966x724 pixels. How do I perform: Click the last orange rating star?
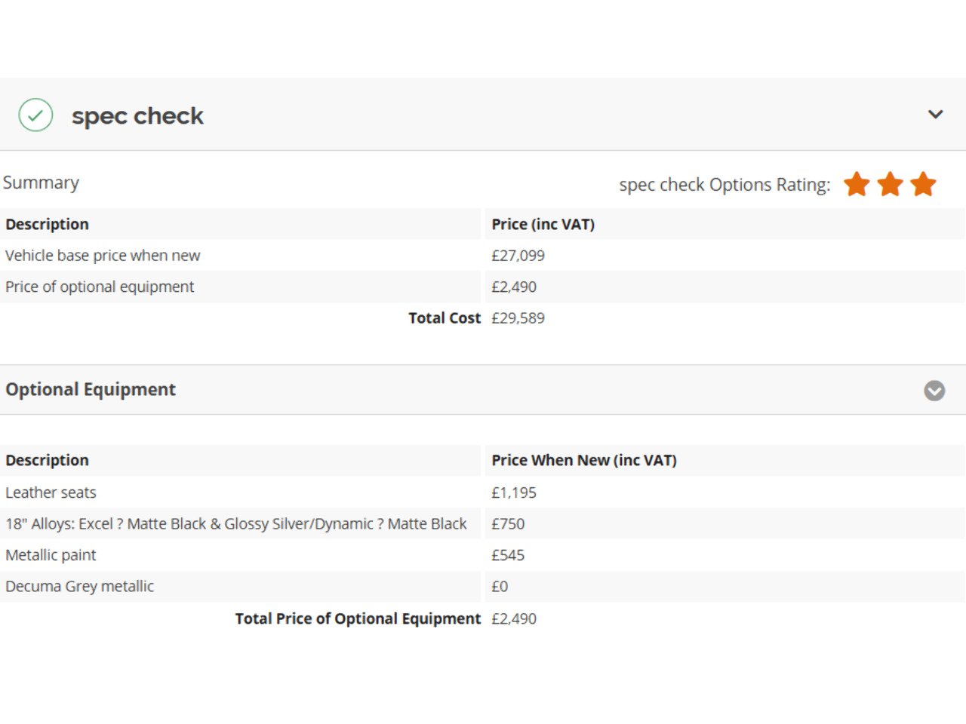[923, 184]
